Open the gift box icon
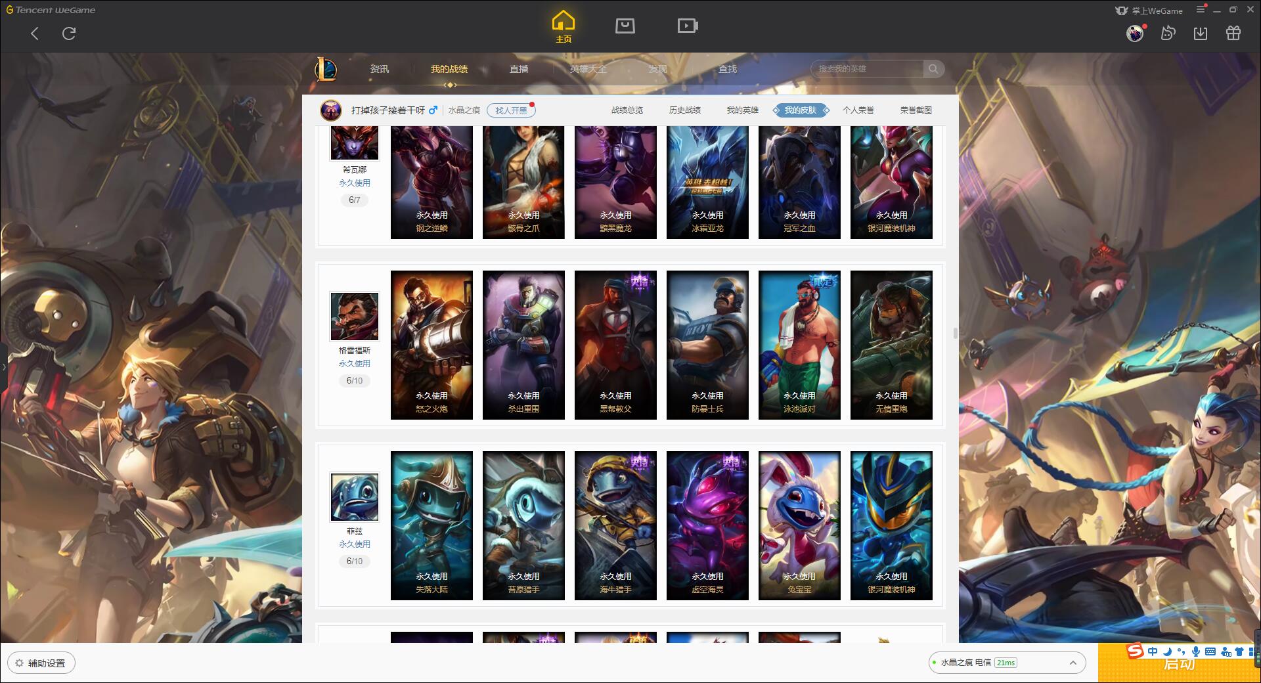Screen dimensions: 1261x683 coord(1233,33)
